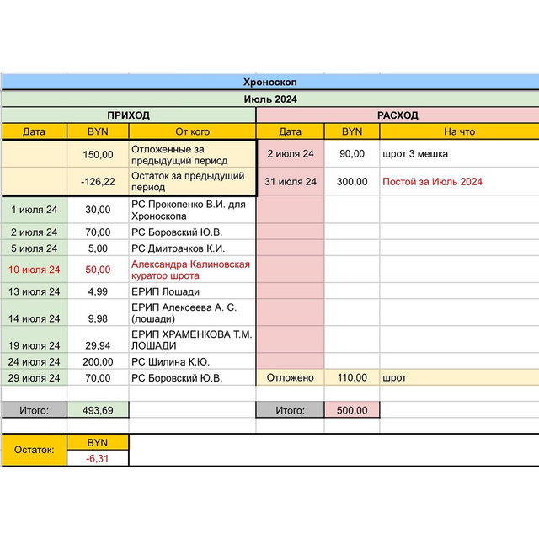Select the От кого column header
Image resolution: width=539 pixels, height=539 pixels.
[x=192, y=131]
